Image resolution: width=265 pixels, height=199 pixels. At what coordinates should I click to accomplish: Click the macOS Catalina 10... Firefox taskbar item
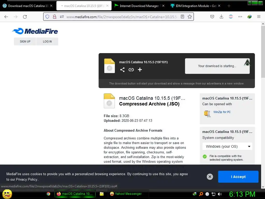75,194
